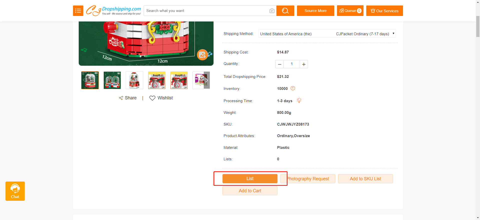Click the camera image search icon
The width and height of the screenshot is (480, 220).
pyautogui.click(x=272, y=11)
